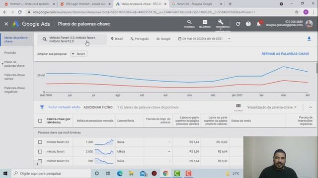Add the fanart suggestion chip
Screen dimensions: 318x178
79,54
